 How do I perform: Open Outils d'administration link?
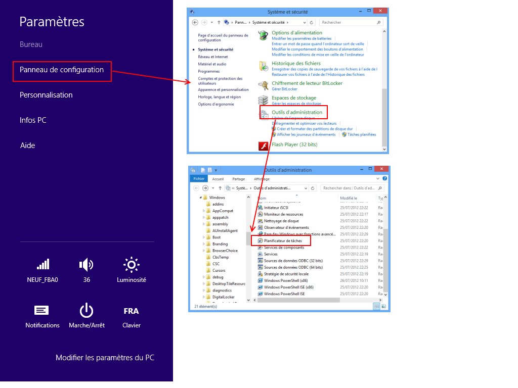pos(296,112)
